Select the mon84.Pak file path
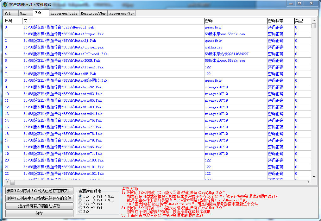 (63, 114)
